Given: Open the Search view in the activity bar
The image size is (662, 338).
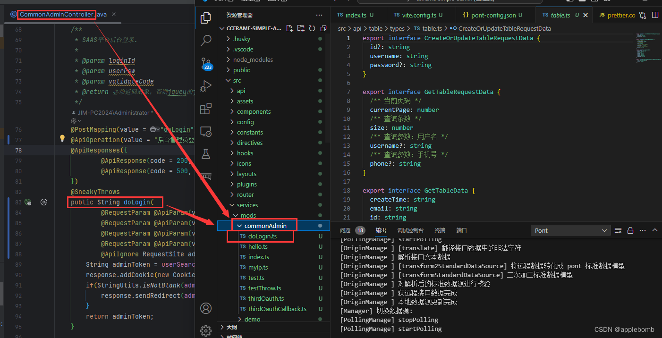Looking at the screenshot, I should [206, 40].
